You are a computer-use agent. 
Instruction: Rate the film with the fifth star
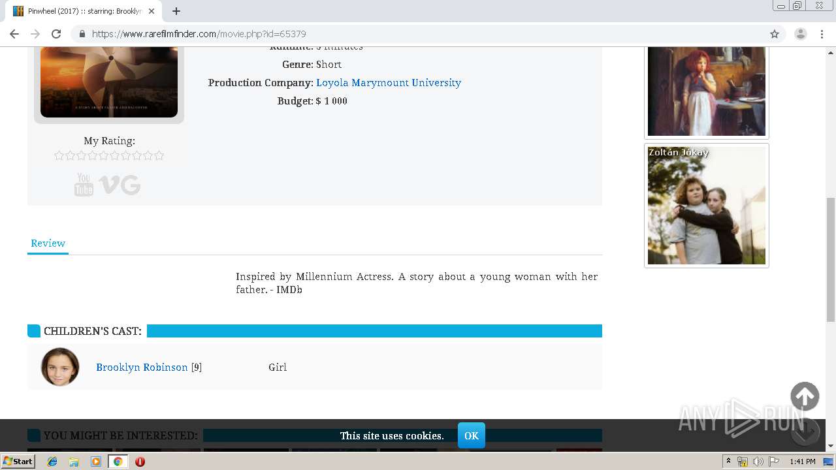pos(104,155)
